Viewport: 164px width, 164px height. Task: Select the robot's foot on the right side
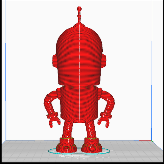click(x=92, y=145)
